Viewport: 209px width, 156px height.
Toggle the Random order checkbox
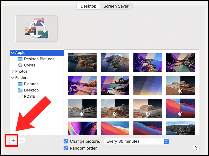[x=66, y=148]
